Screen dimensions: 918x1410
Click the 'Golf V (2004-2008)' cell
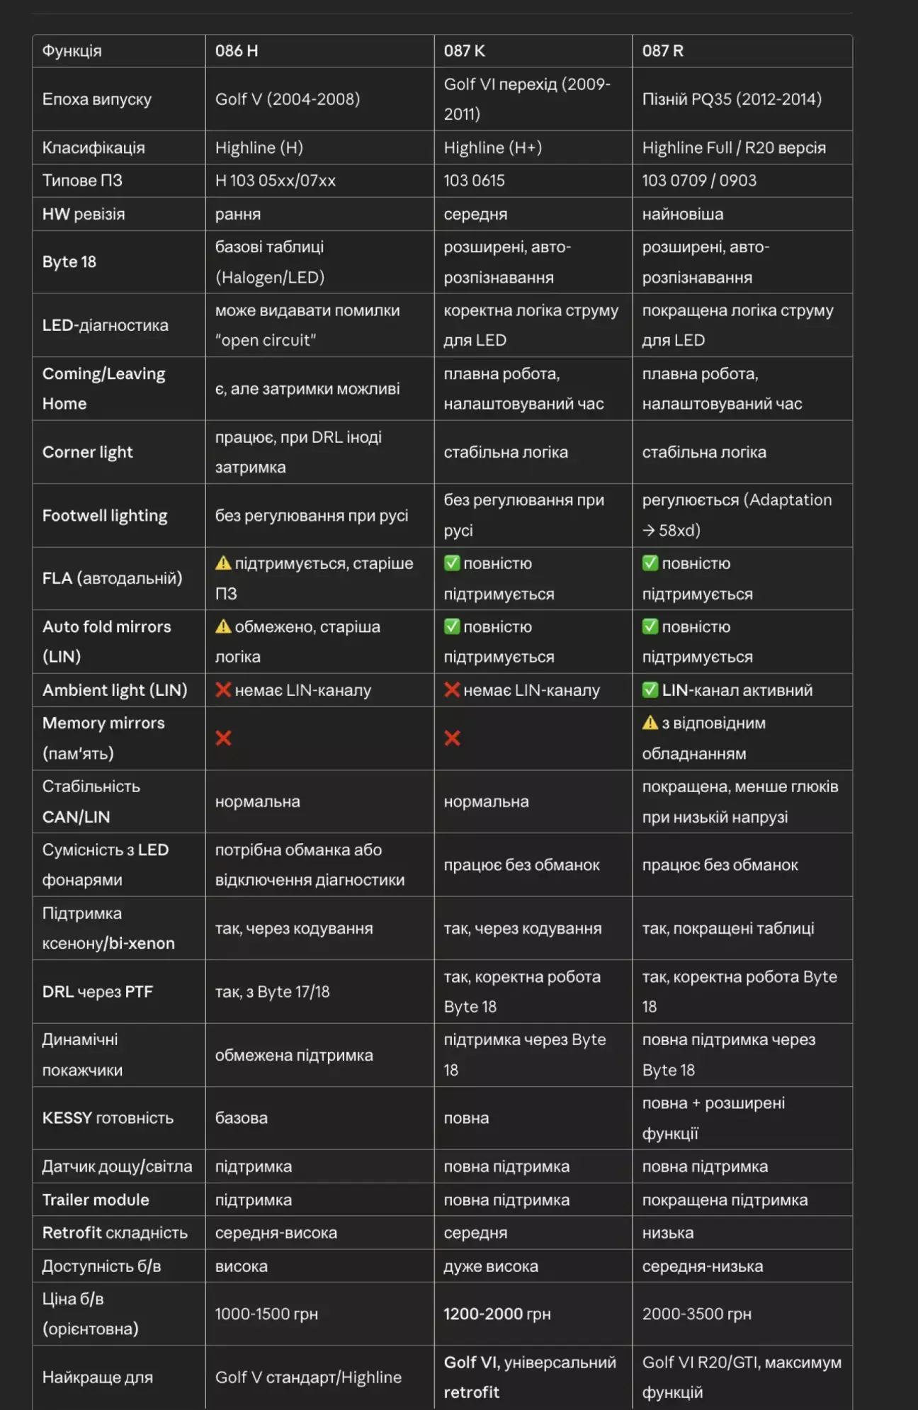coord(288,99)
